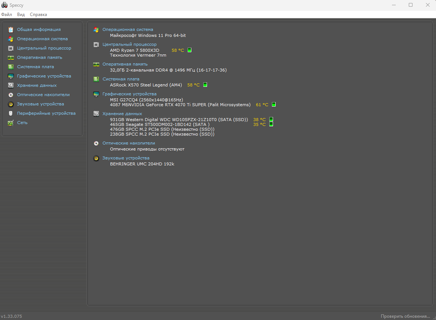Click the Speccy app icon in the title bar
The width and height of the screenshot is (436, 320).
click(4, 5)
